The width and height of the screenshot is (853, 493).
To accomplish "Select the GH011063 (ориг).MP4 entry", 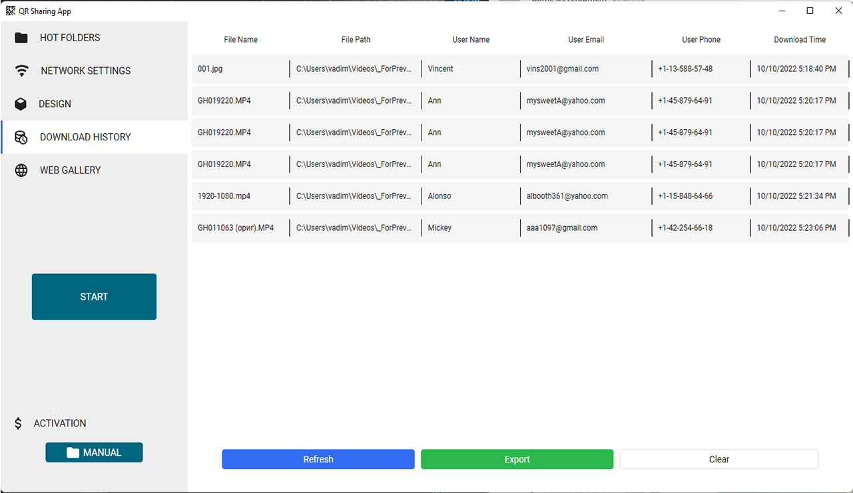I will coord(236,228).
